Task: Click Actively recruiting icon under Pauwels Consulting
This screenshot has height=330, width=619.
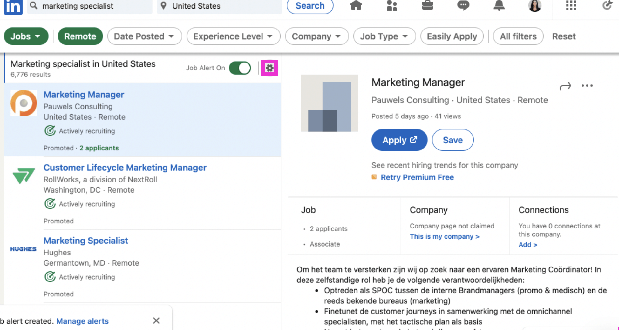Action: 50,131
